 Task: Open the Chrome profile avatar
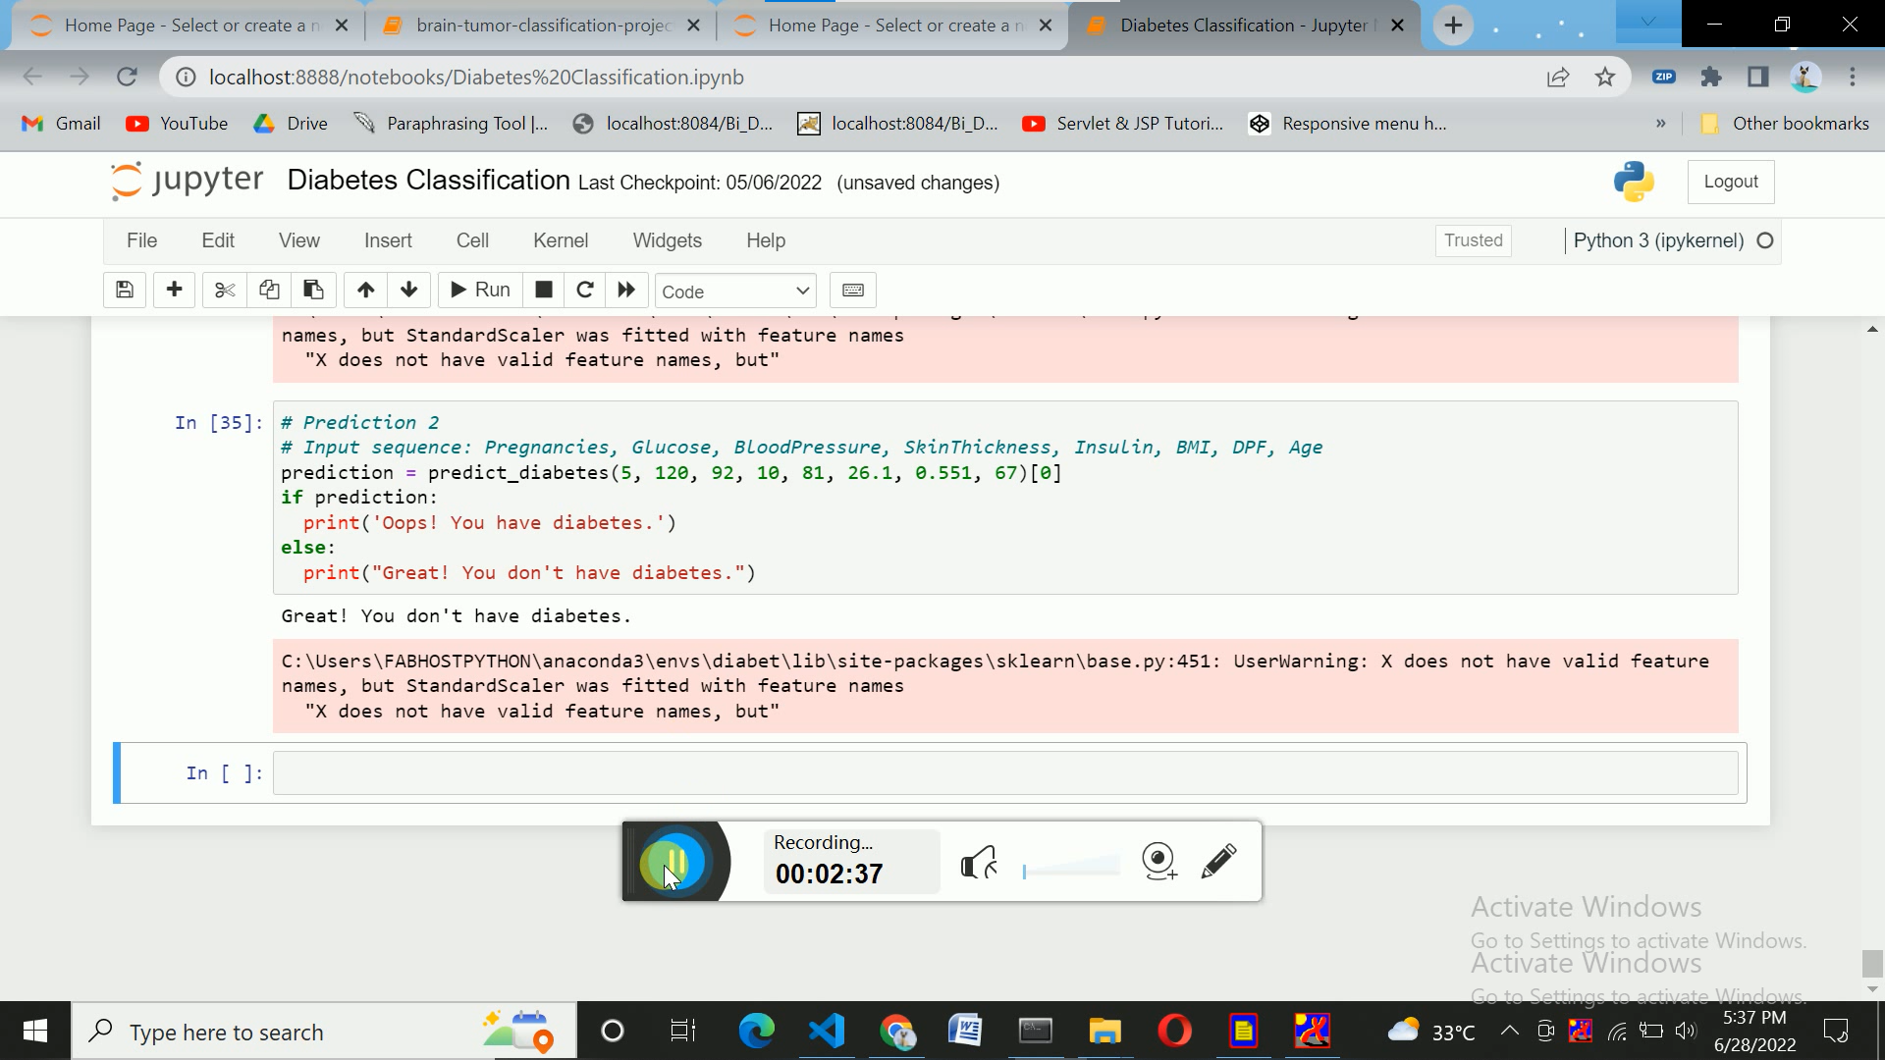(x=1805, y=77)
